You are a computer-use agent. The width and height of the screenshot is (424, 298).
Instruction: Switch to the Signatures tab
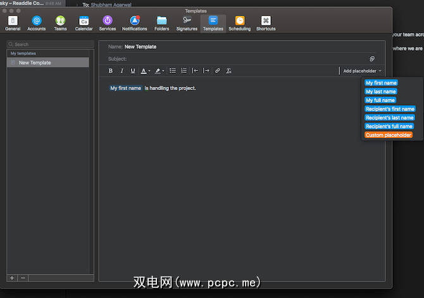coord(187,23)
